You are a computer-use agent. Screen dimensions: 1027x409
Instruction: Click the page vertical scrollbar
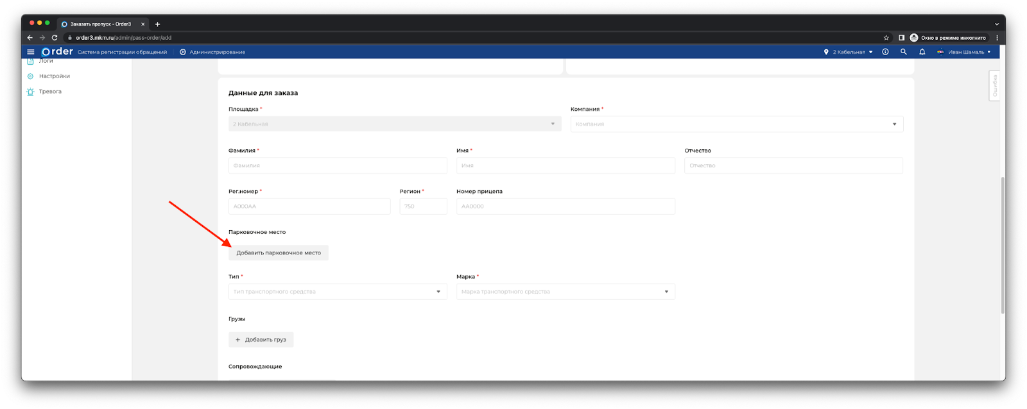(1002, 244)
